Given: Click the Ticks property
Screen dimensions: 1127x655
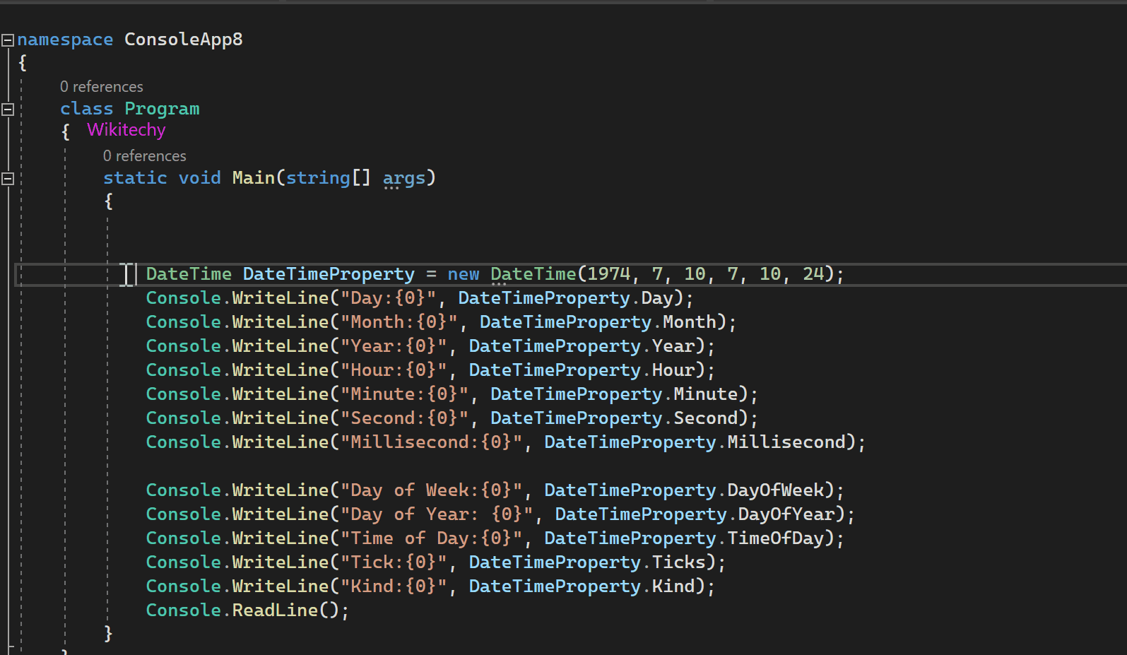Looking at the screenshot, I should click(678, 562).
